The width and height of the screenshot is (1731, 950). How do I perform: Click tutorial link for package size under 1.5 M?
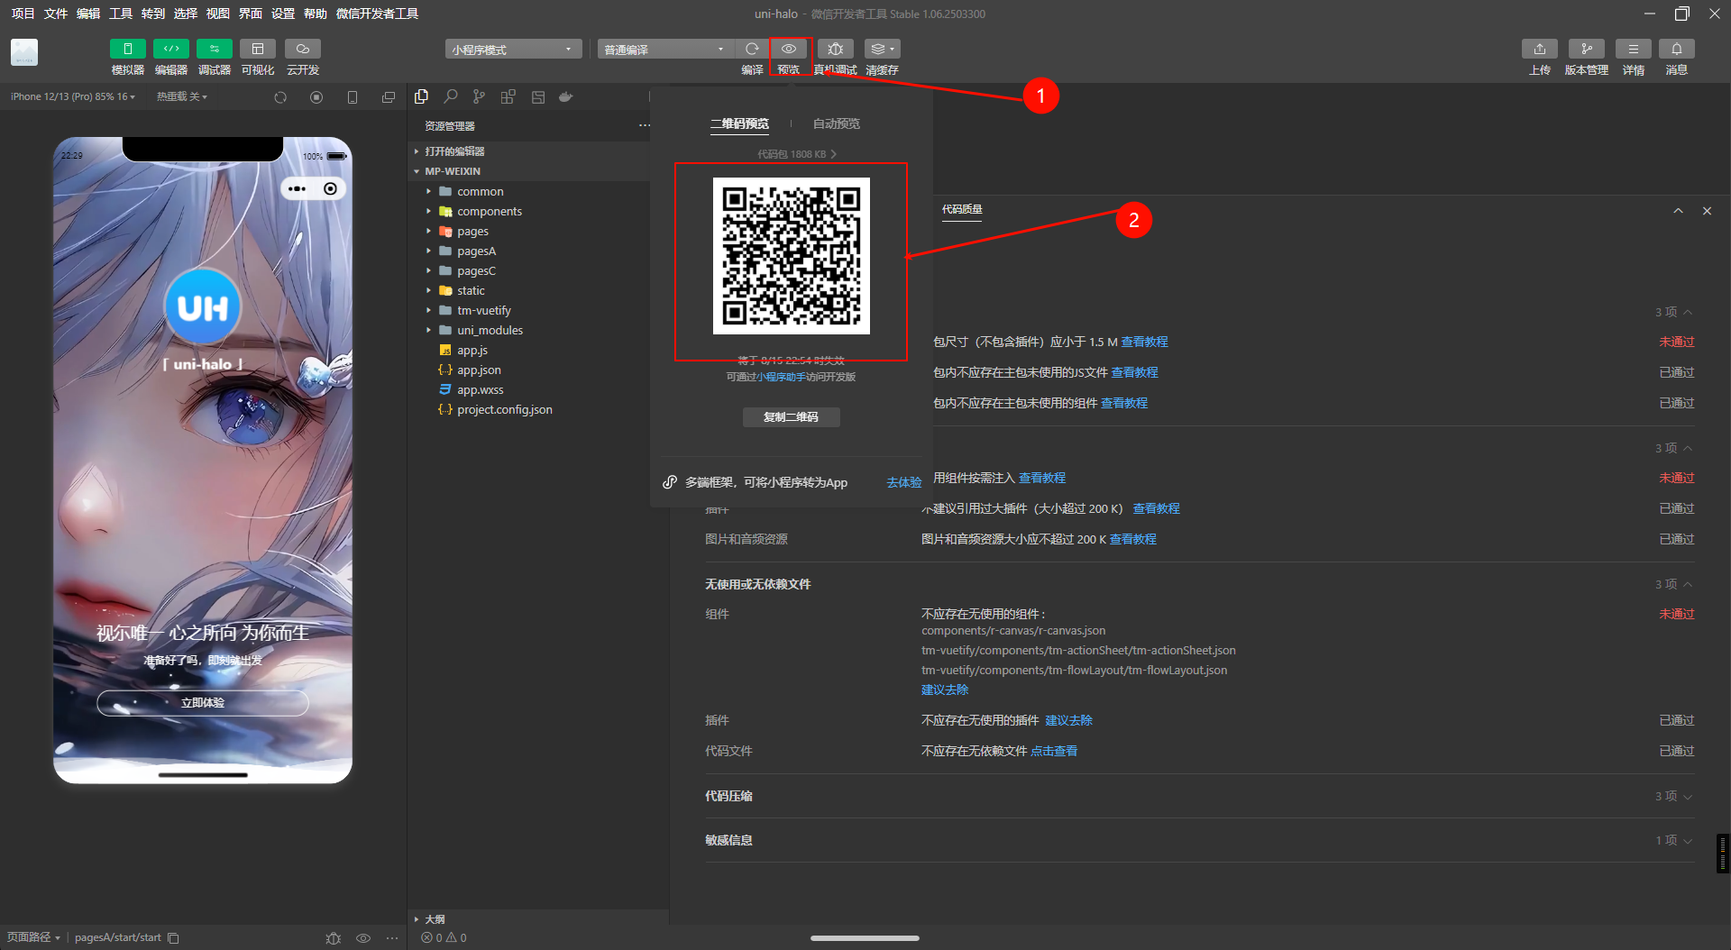(x=1144, y=342)
